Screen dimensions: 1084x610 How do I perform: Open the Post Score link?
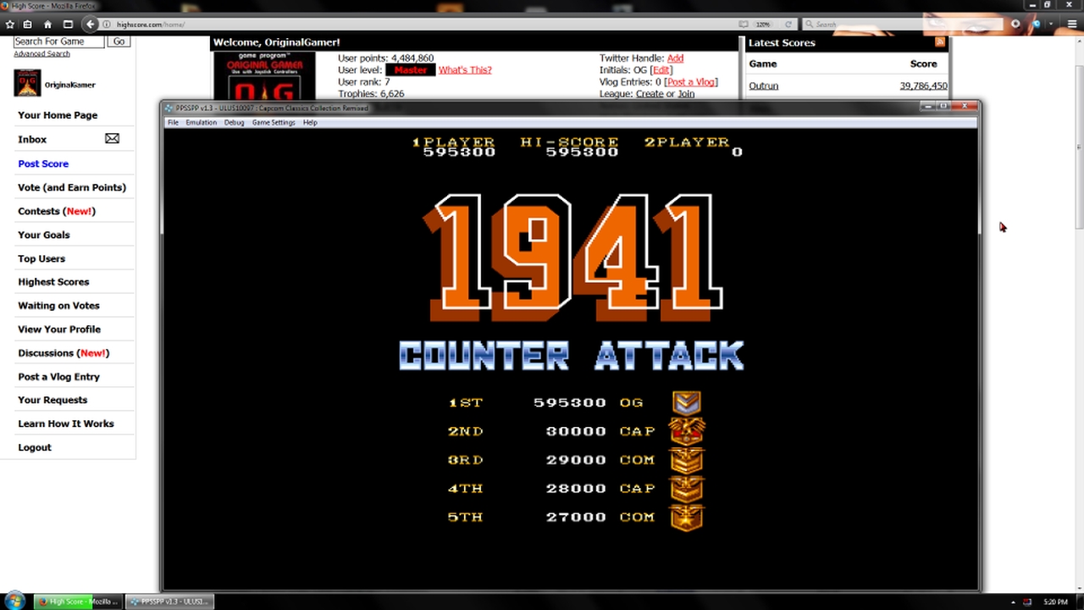click(x=43, y=164)
